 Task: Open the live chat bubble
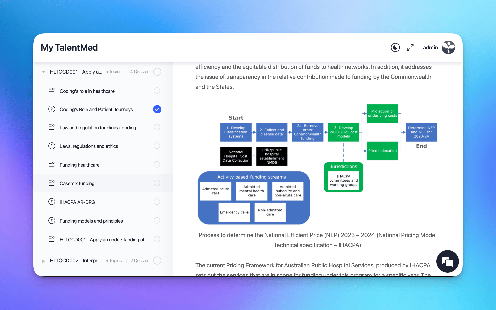447,261
